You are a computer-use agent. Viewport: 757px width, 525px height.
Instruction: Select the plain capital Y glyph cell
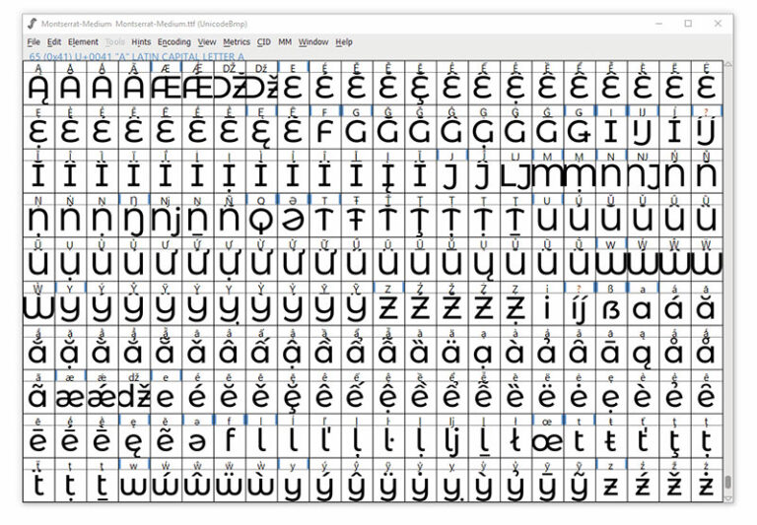click(71, 304)
